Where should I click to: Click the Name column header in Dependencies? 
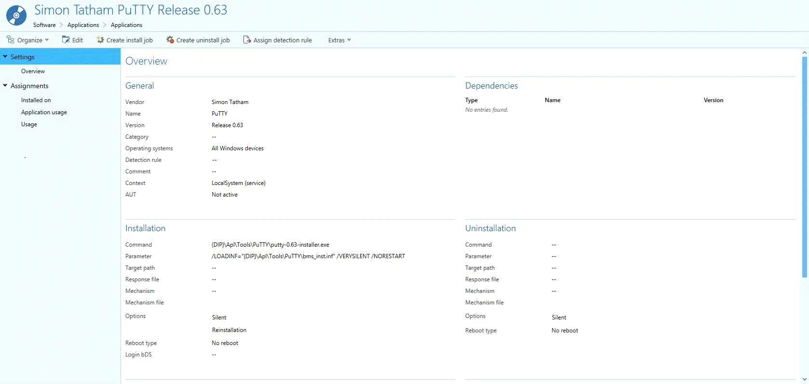coord(553,100)
